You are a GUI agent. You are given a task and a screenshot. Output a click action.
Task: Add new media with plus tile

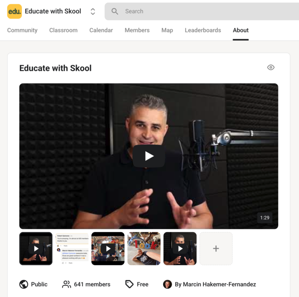pos(216,248)
